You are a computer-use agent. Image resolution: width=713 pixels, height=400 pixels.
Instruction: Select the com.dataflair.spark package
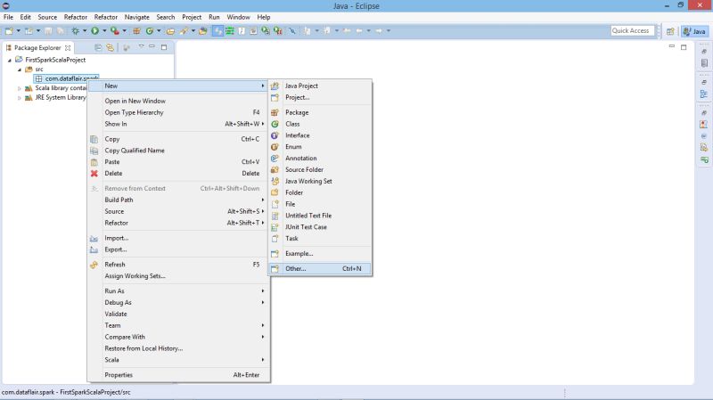coord(66,78)
